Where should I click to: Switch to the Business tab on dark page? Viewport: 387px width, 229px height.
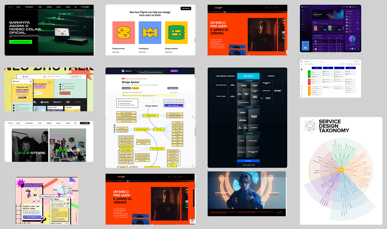tap(271, 76)
